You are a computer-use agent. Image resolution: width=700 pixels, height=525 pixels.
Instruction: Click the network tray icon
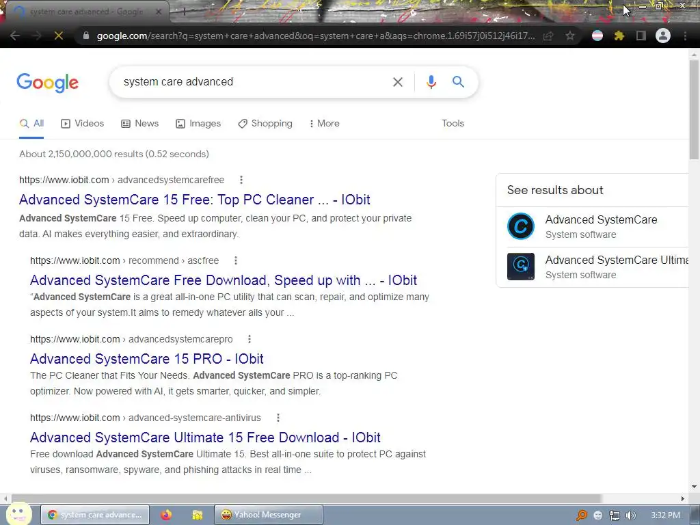coord(615,515)
